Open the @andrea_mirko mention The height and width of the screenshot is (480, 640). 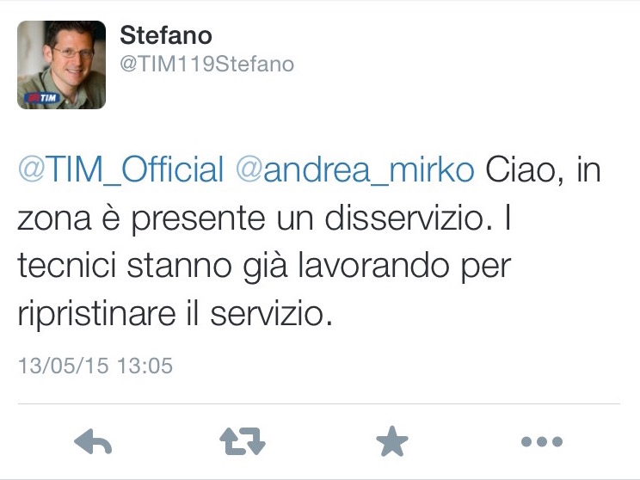[x=354, y=169]
